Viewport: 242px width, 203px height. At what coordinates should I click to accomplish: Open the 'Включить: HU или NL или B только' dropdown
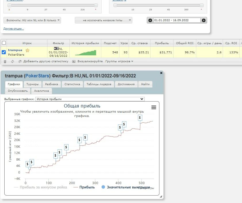tap(32, 20)
